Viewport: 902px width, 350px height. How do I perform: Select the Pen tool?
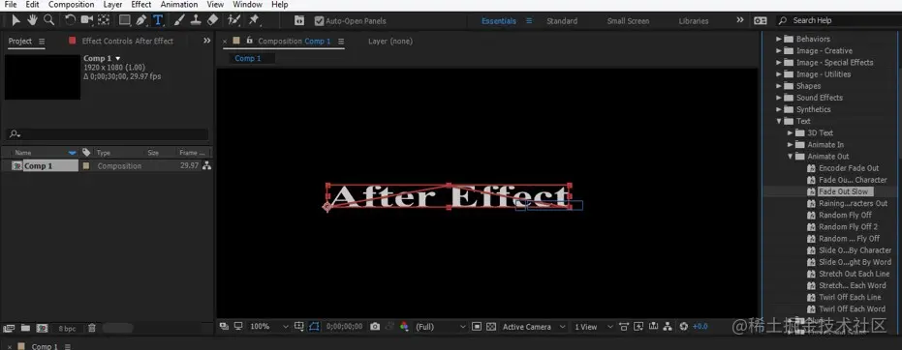pos(140,20)
